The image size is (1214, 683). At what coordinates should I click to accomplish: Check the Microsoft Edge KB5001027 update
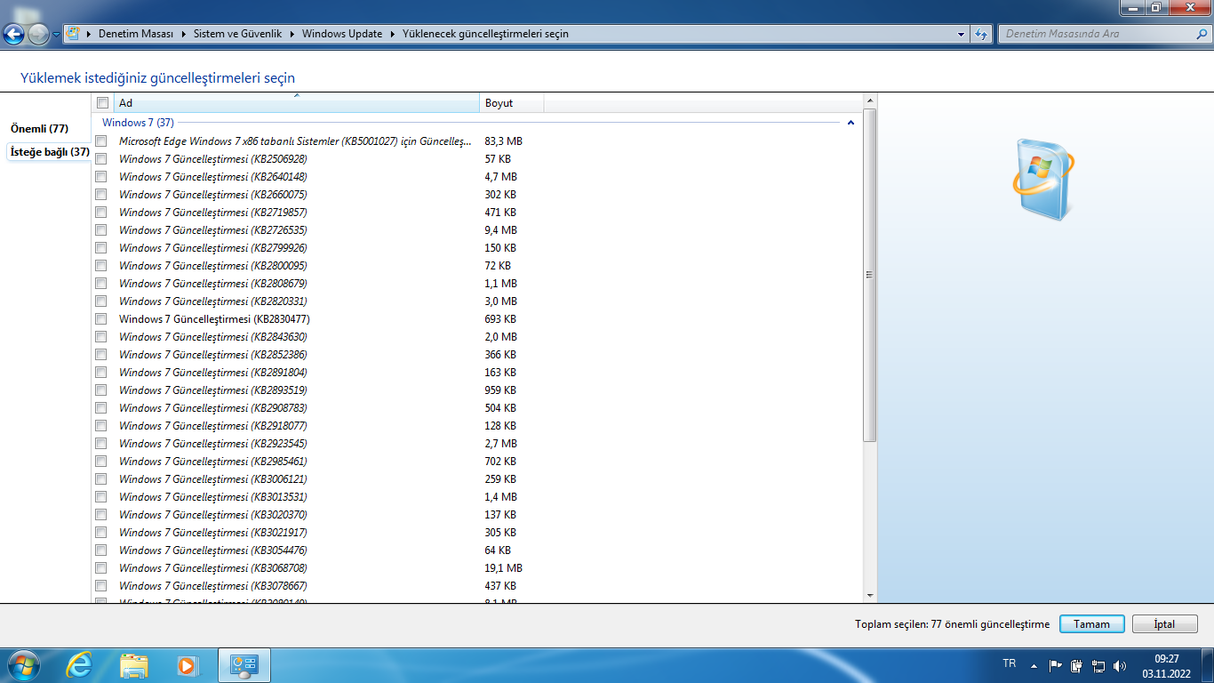pyautogui.click(x=101, y=141)
